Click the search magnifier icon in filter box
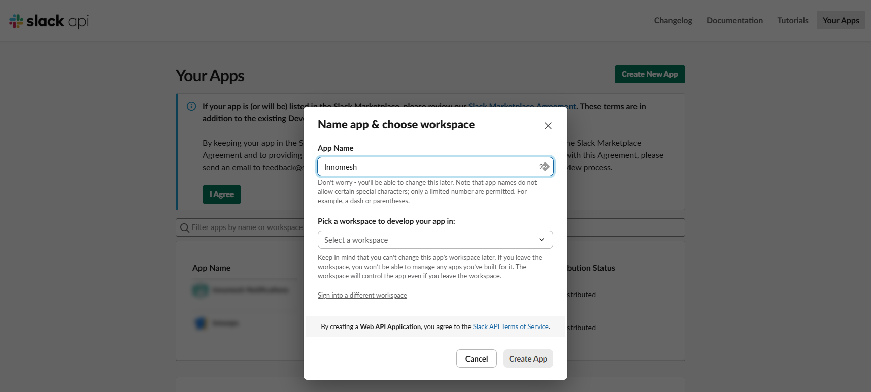 [x=185, y=228]
